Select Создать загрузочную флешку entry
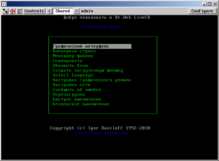Viewport: 219px width, 161px height. click(88, 70)
